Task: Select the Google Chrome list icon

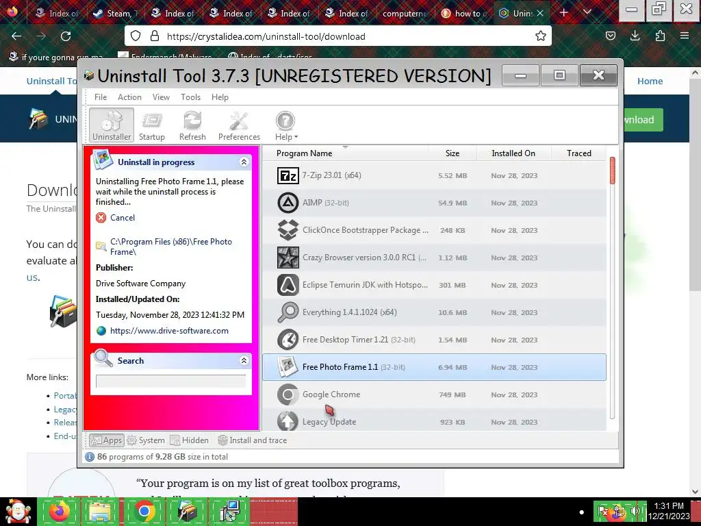Action: [288, 394]
